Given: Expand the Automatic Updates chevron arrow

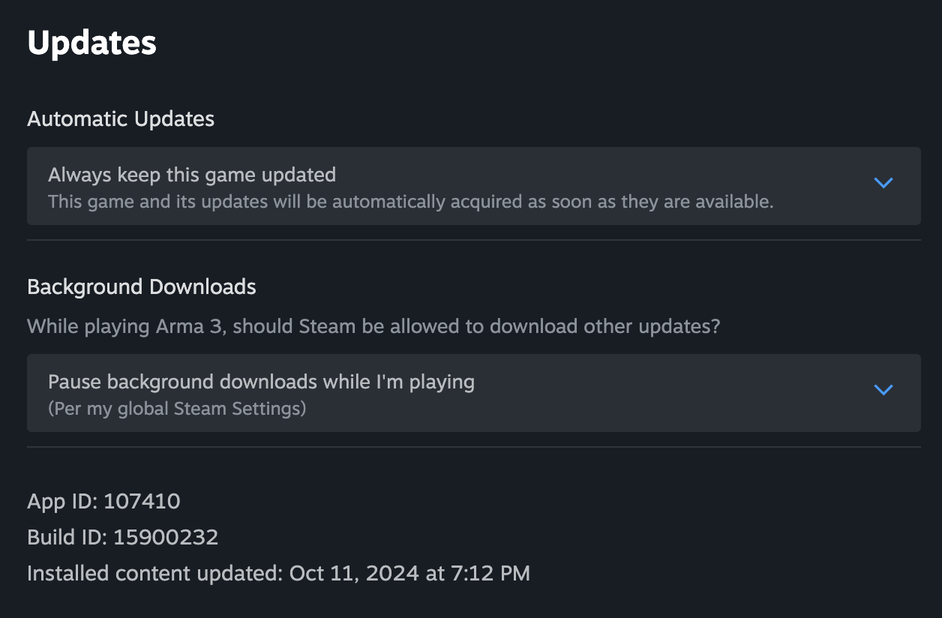Looking at the screenshot, I should pyautogui.click(x=883, y=183).
